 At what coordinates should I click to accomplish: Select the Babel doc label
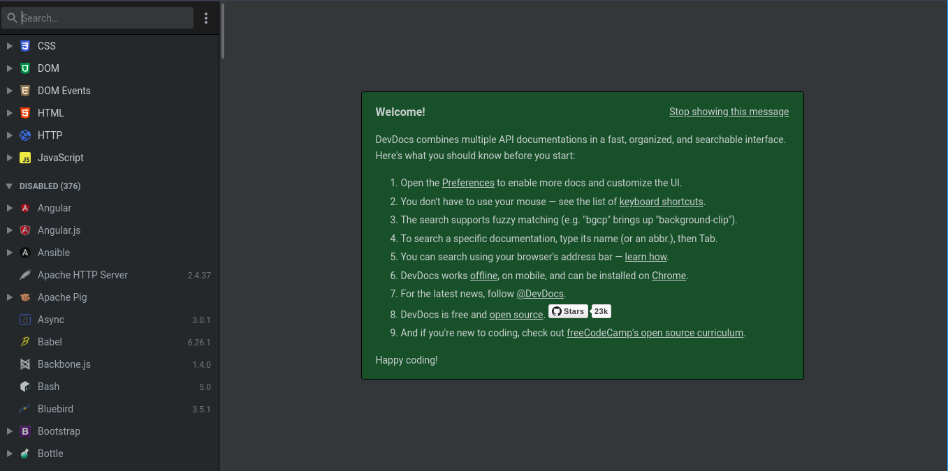pos(50,342)
